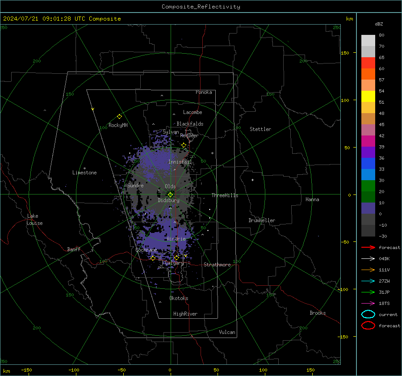Select the orange 60–57 dBZ swatch
The height and width of the screenshot is (376, 402).
click(368, 74)
